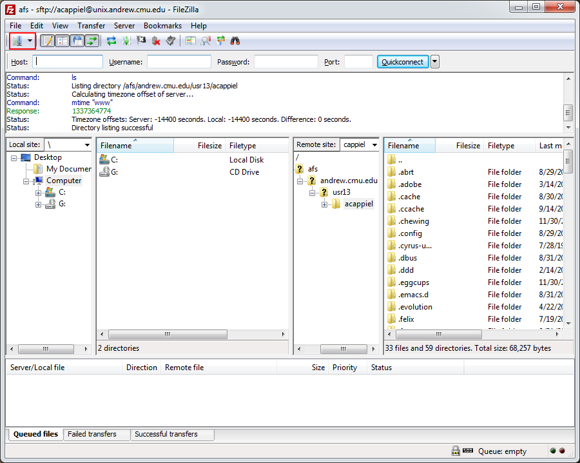580x463 pixels.
Task: Sort remote list by Filetype column
Action: coord(509,146)
